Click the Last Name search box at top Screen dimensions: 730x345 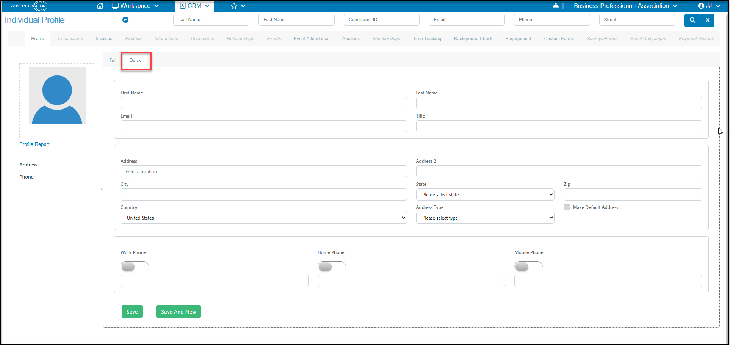211,20
